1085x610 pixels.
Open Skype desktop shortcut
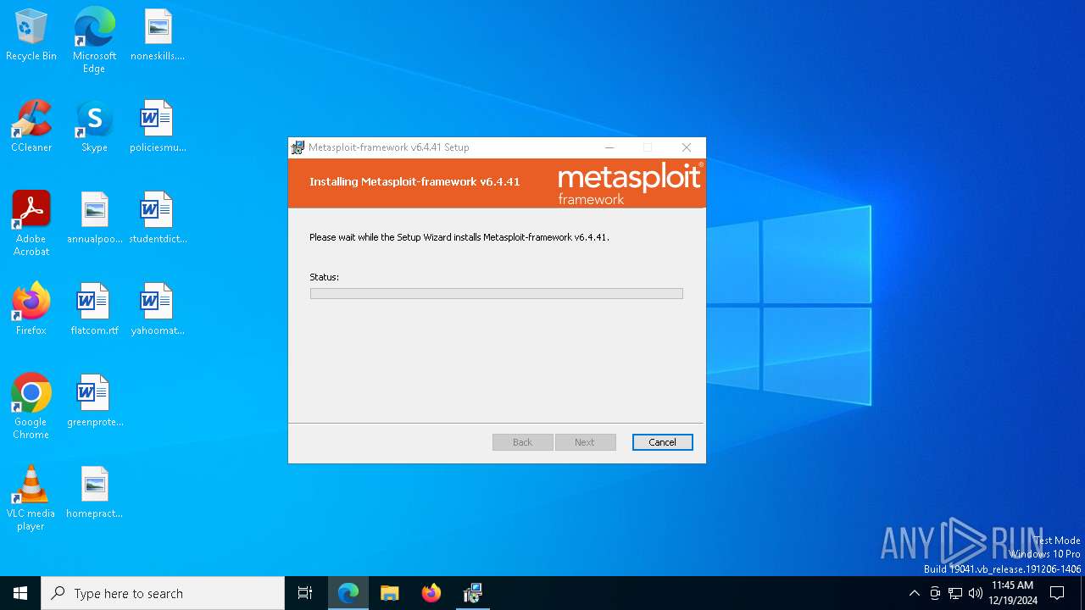coord(94,127)
